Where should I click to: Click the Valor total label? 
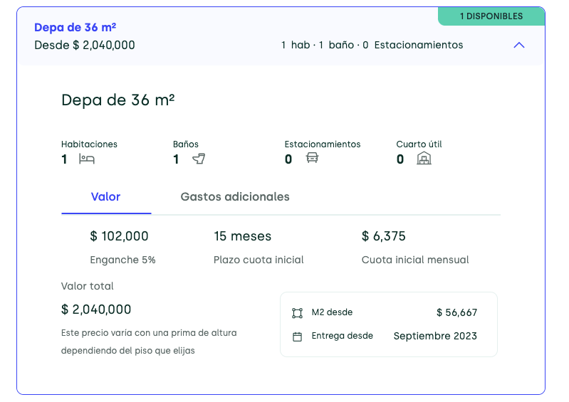pyautogui.click(x=87, y=286)
